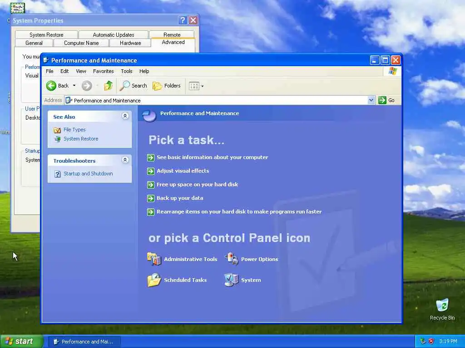Open the Back button history dropdown arrow
Image resolution: width=465 pixels, height=348 pixels.
pyautogui.click(x=74, y=86)
